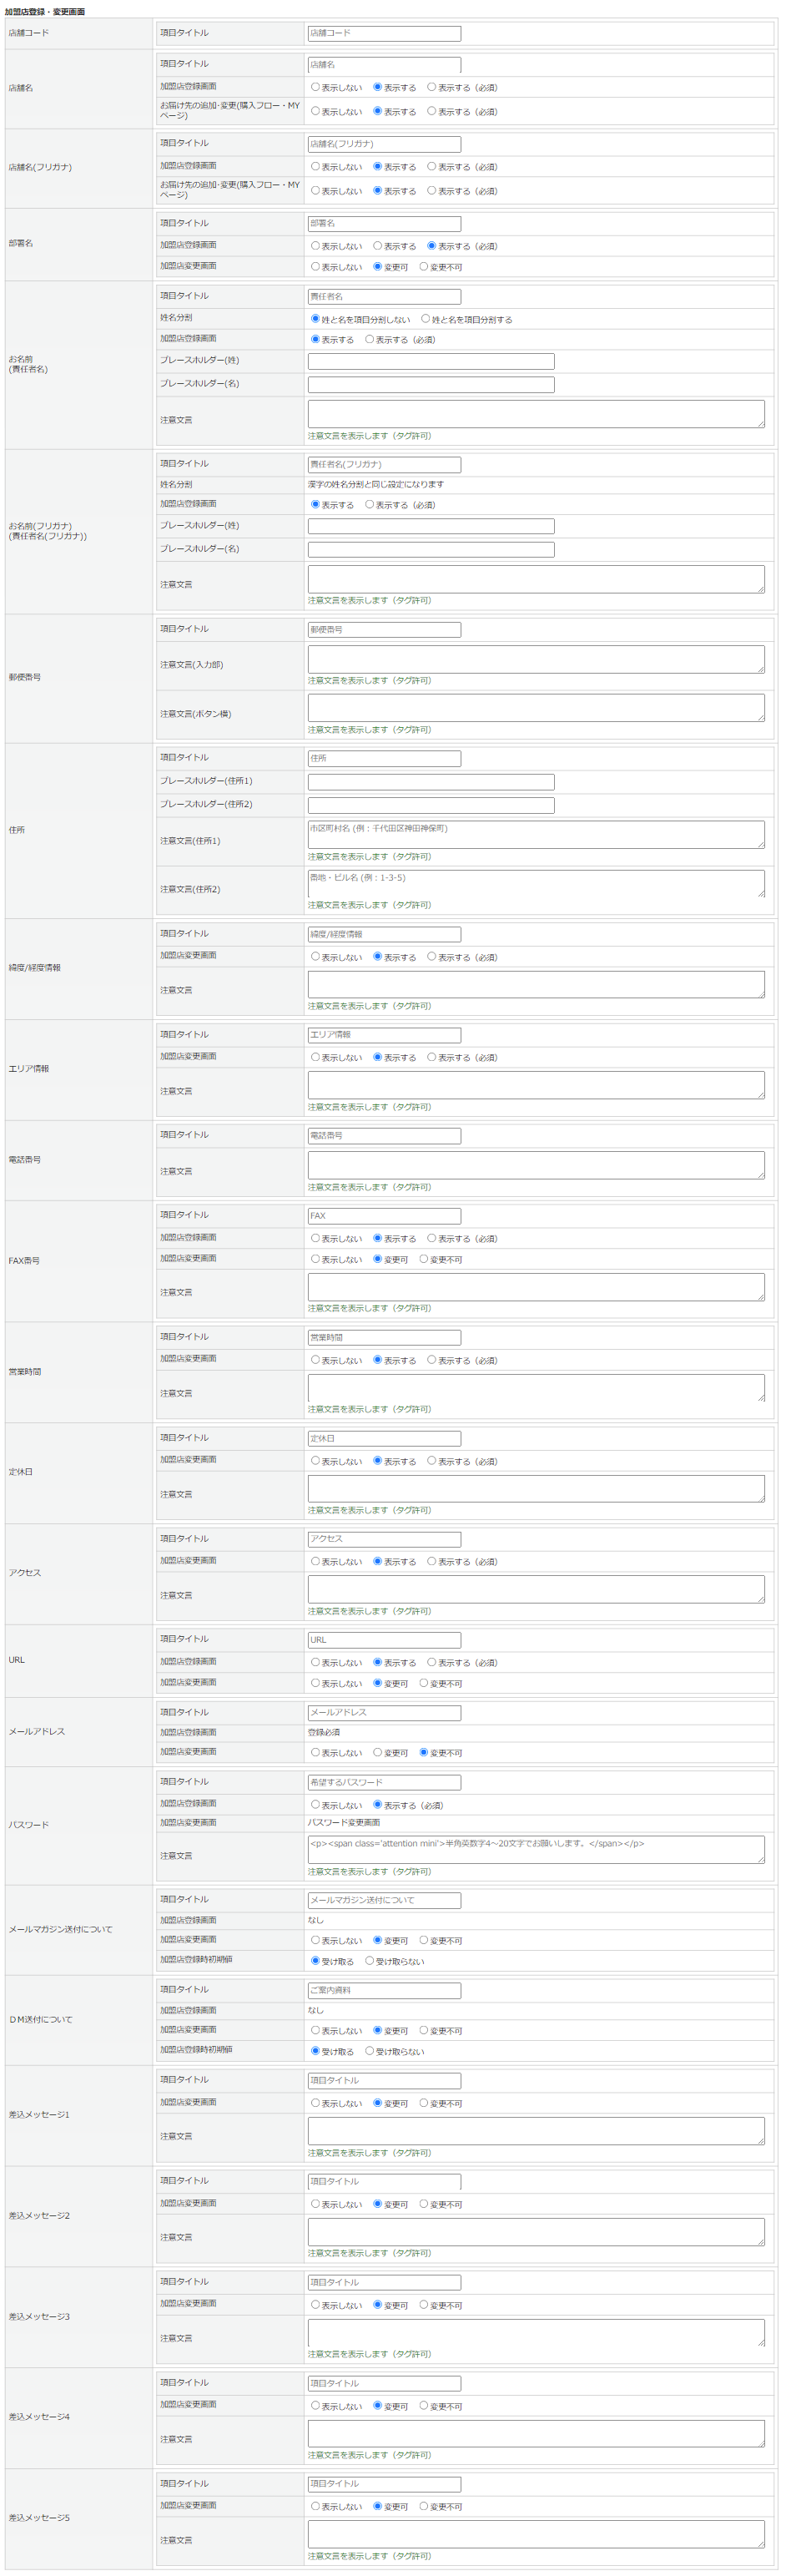Viewport: 786px width, 2576px height.
Task: Click the プレースホルダー(住所1) input field
Action: pyautogui.click(x=431, y=782)
